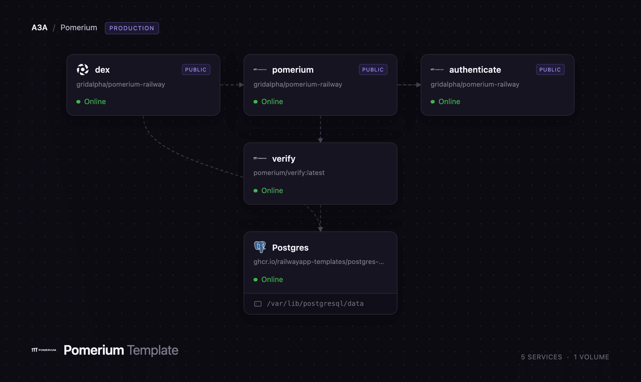Click the volume disk icon beside /var/lib/postgresql/data
Viewport: 641px width, 382px height.
pyautogui.click(x=258, y=304)
